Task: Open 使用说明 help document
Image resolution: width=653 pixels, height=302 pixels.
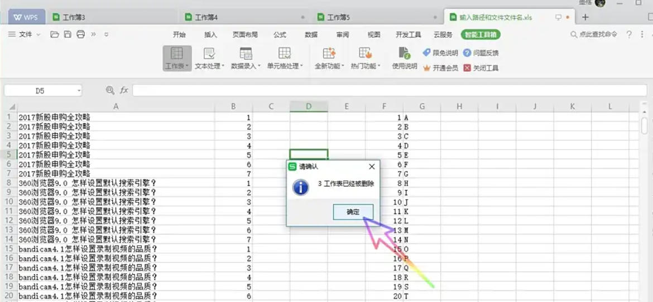Action: coord(405,59)
